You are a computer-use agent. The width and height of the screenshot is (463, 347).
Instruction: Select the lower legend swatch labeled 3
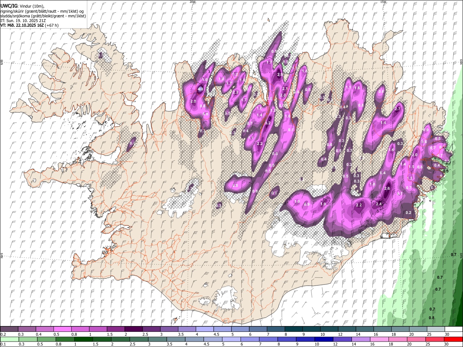pyautogui.click(x=157, y=339)
